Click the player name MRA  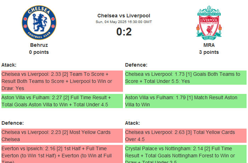click(x=209, y=45)
